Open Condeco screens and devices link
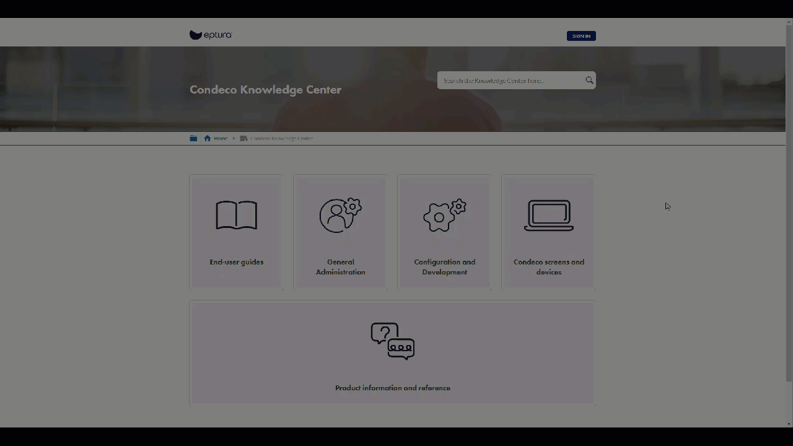This screenshot has width=793, height=446. [x=549, y=267]
